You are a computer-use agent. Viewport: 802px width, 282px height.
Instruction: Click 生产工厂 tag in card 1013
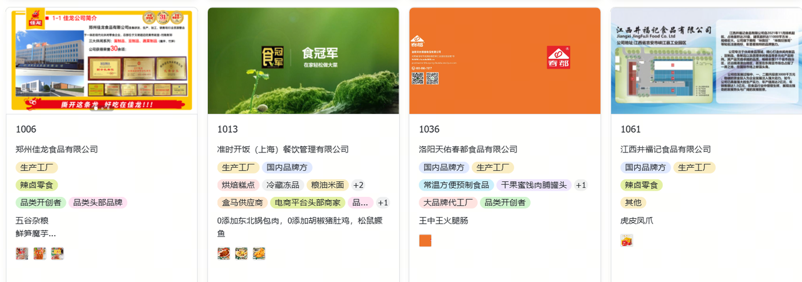pos(239,168)
